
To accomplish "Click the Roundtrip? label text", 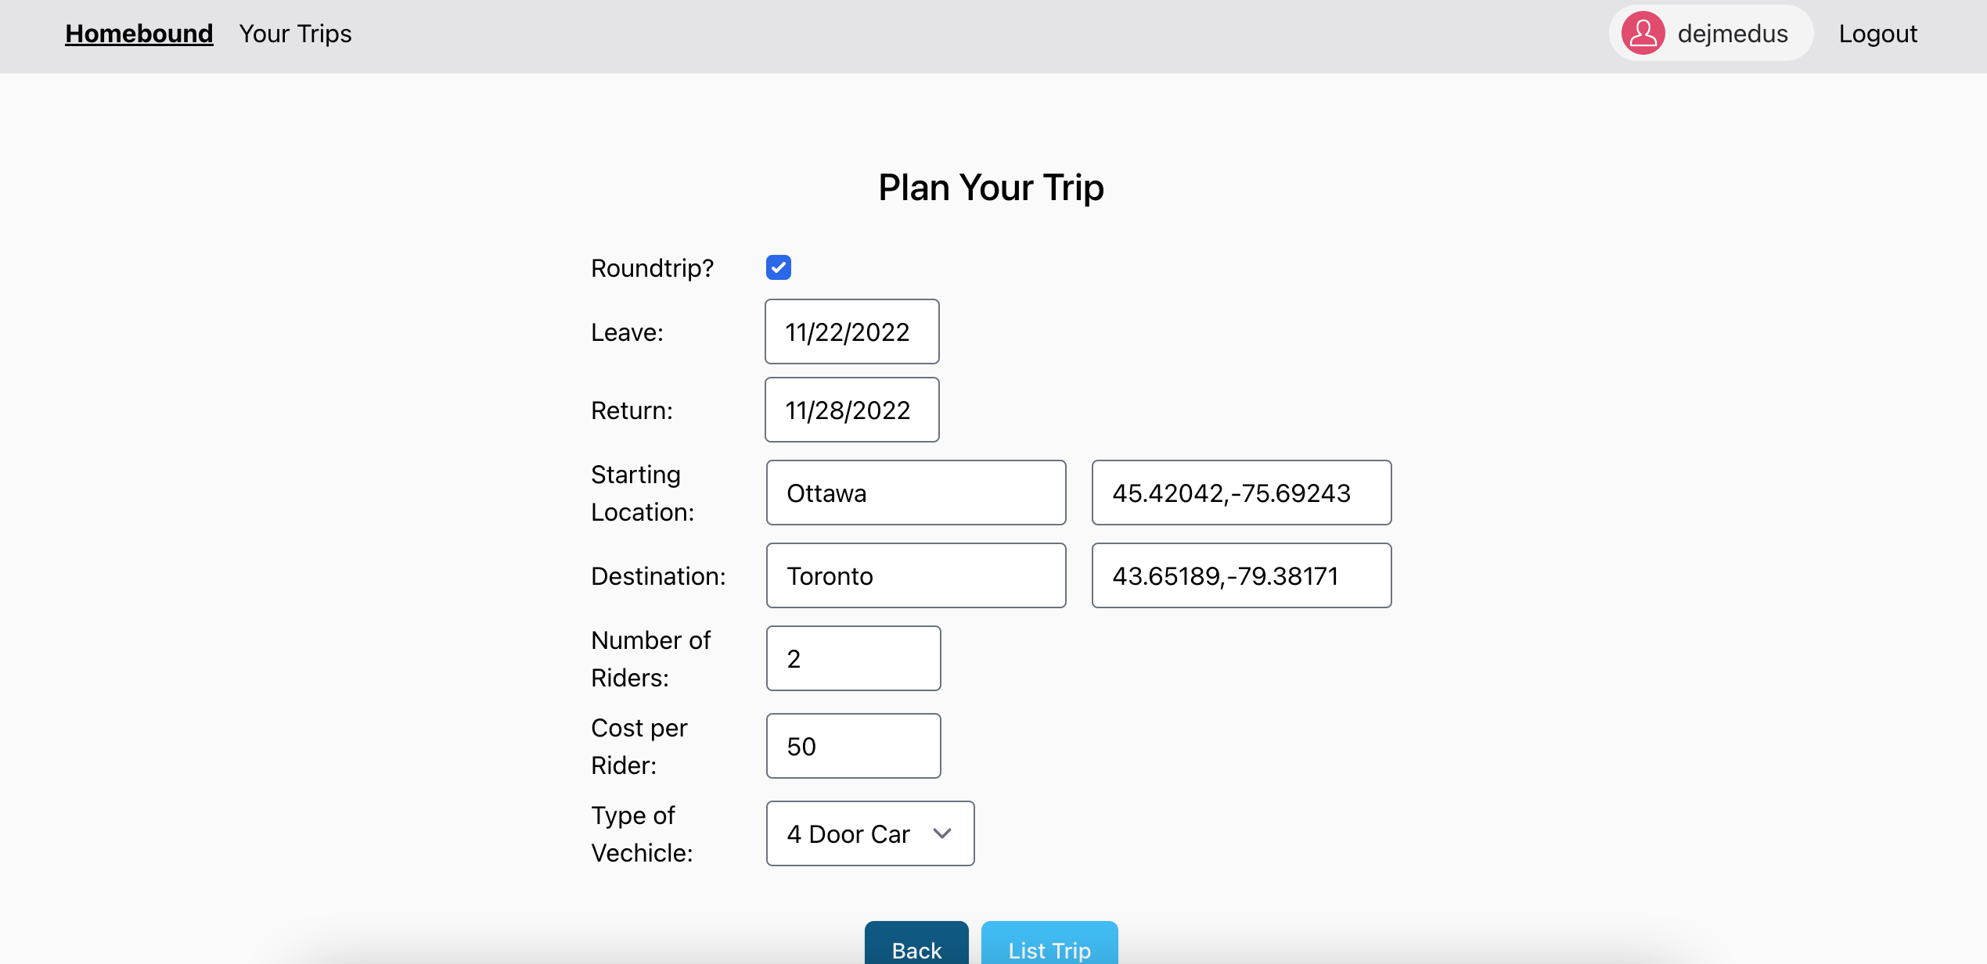I will click(652, 268).
